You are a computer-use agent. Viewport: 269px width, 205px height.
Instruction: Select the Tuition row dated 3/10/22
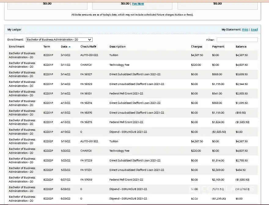tap(114, 55)
